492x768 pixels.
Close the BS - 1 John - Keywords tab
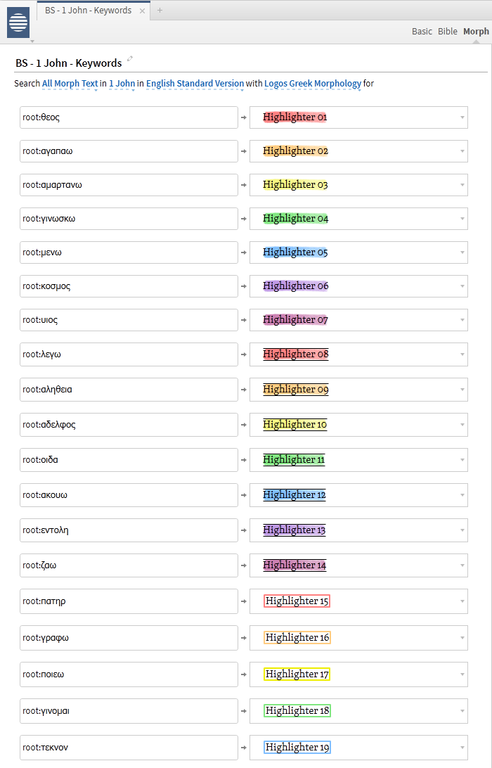point(143,11)
